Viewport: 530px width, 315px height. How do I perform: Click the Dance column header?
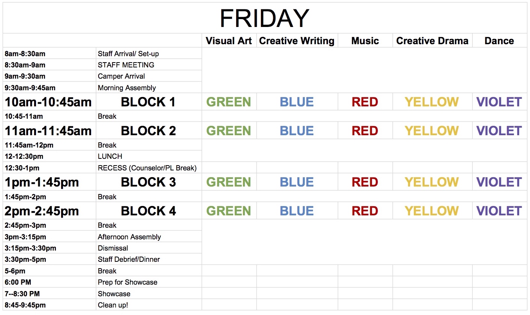pos(499,41)
